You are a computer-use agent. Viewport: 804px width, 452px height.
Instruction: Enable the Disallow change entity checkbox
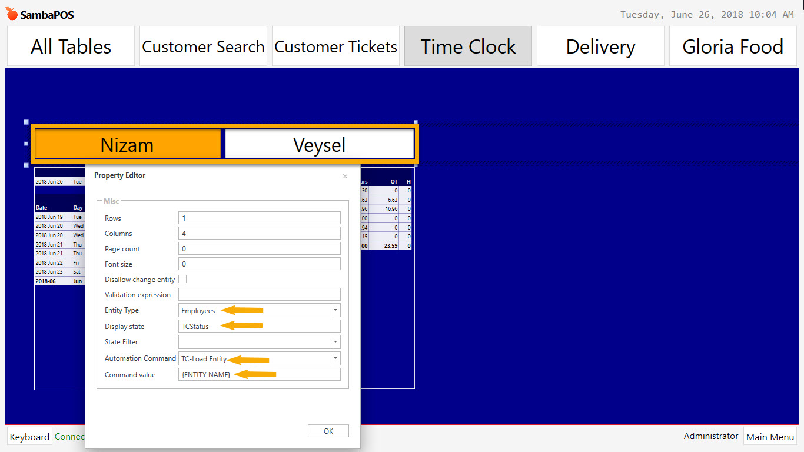click(x=182, y=278)
